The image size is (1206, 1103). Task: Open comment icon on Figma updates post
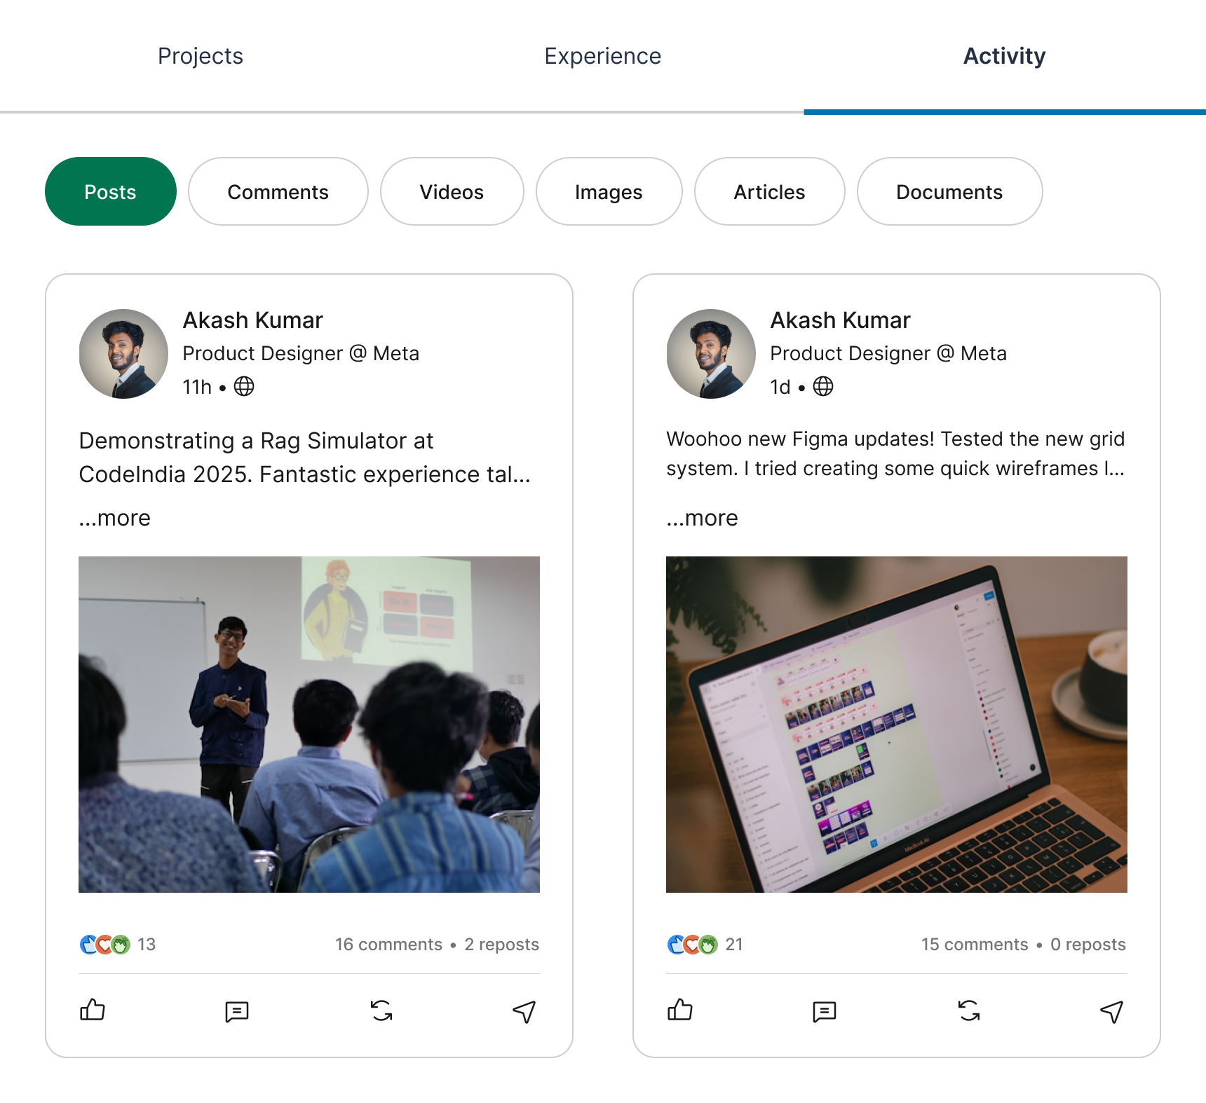(x=825, y=1011)
